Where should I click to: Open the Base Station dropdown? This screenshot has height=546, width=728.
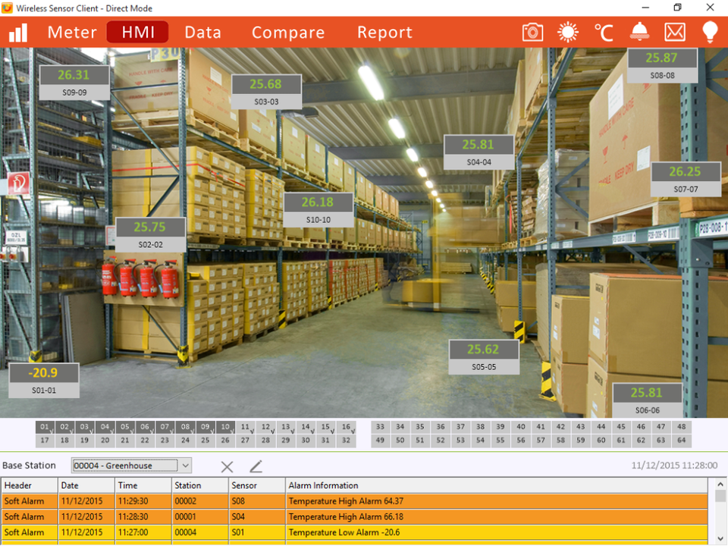coord(131,466)
